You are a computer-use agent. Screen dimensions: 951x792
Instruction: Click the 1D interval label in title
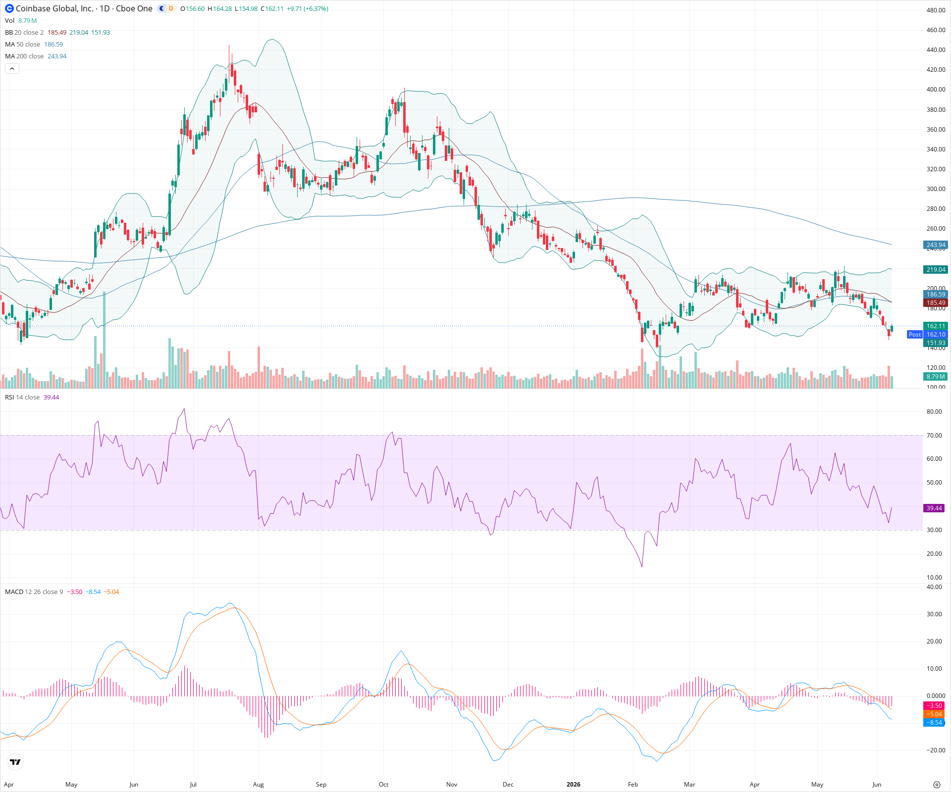[105, 8]
